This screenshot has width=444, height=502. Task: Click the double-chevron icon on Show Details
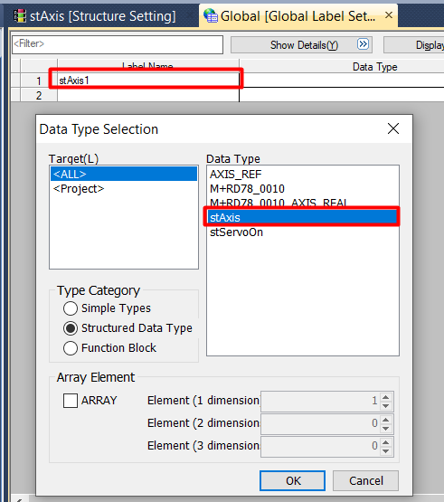click(363, 44)
